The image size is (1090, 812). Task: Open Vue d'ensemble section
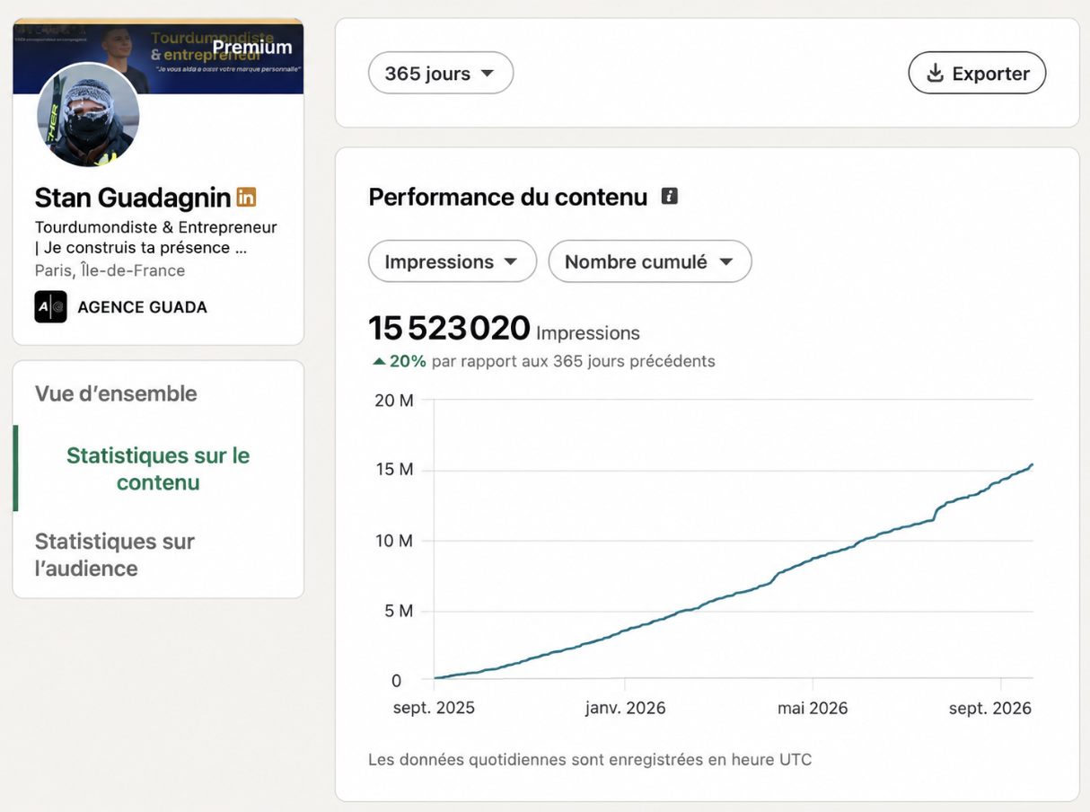point(116,393)
